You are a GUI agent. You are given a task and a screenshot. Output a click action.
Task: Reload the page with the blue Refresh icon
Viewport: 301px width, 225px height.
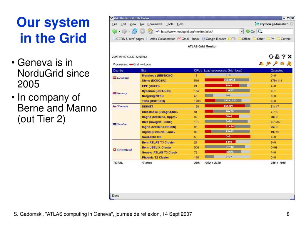point(135,31)
